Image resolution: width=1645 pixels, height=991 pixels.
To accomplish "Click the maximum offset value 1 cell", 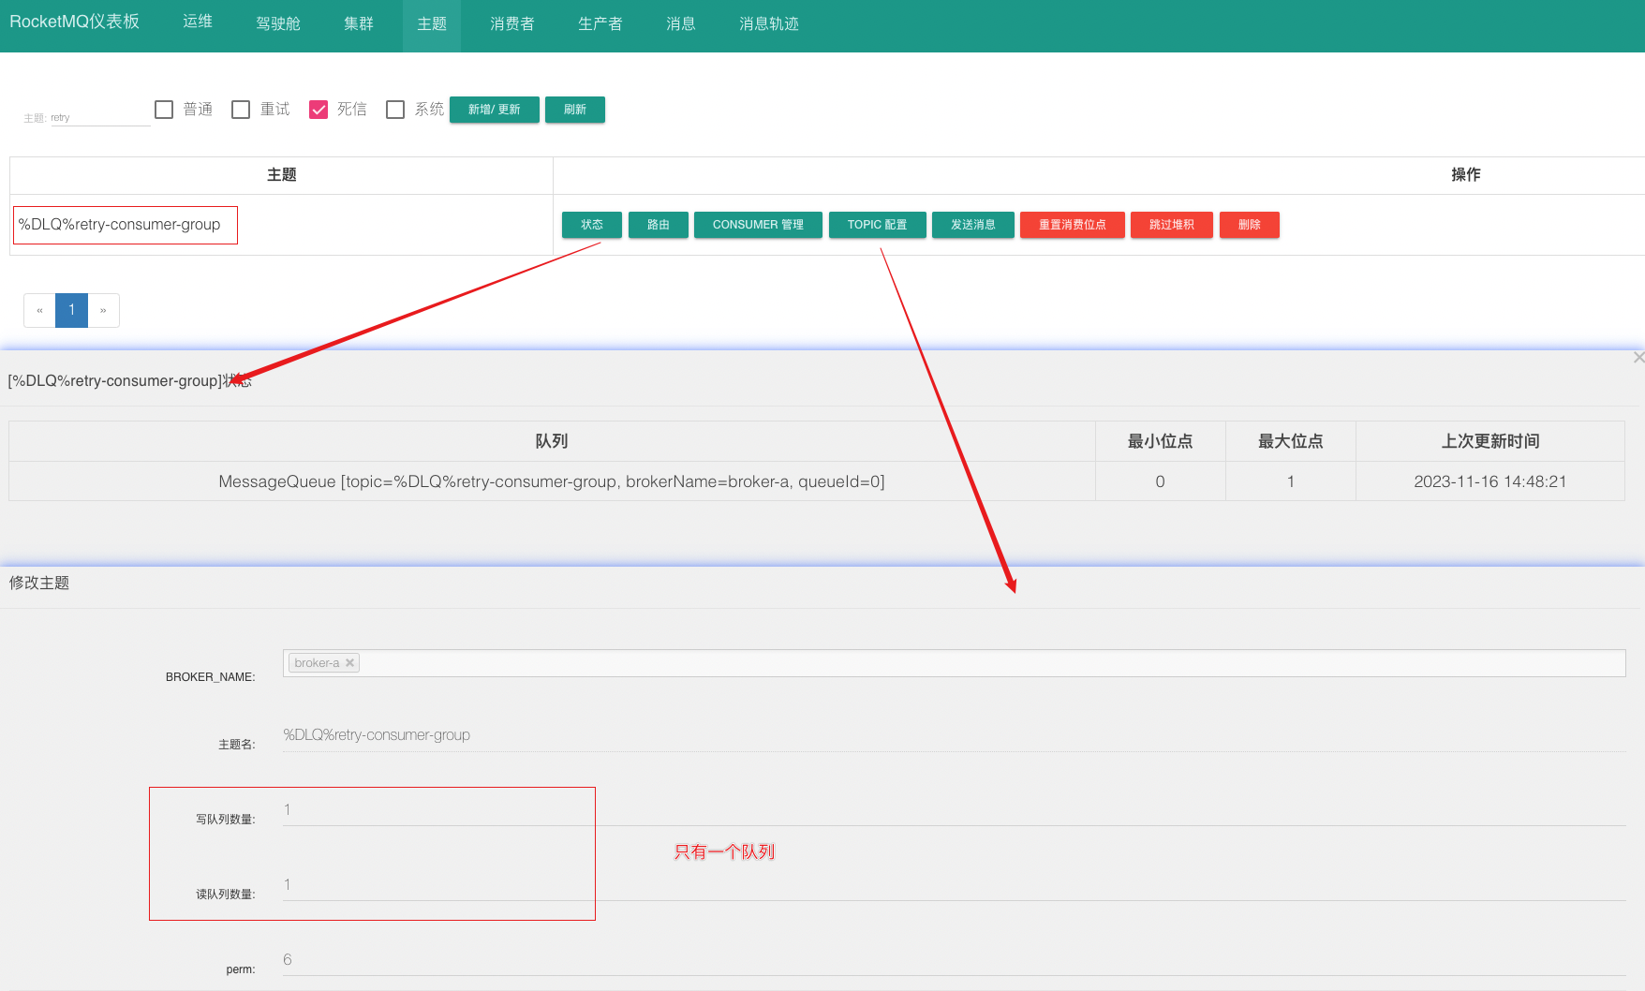I will [x=1290, y=481].
